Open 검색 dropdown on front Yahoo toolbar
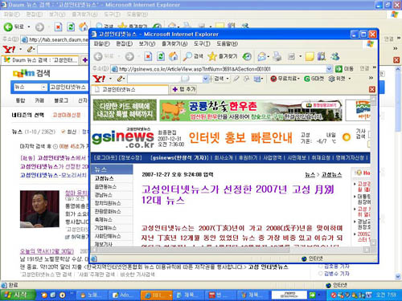Screen dimensions: 402x301 point(228,79)
